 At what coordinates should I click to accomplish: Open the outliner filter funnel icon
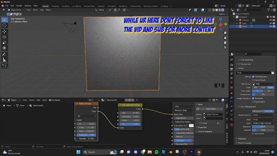point(268,10)
